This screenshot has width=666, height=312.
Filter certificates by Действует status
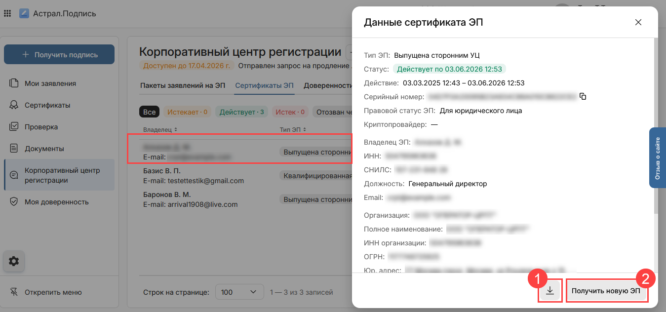coord(241,112)
